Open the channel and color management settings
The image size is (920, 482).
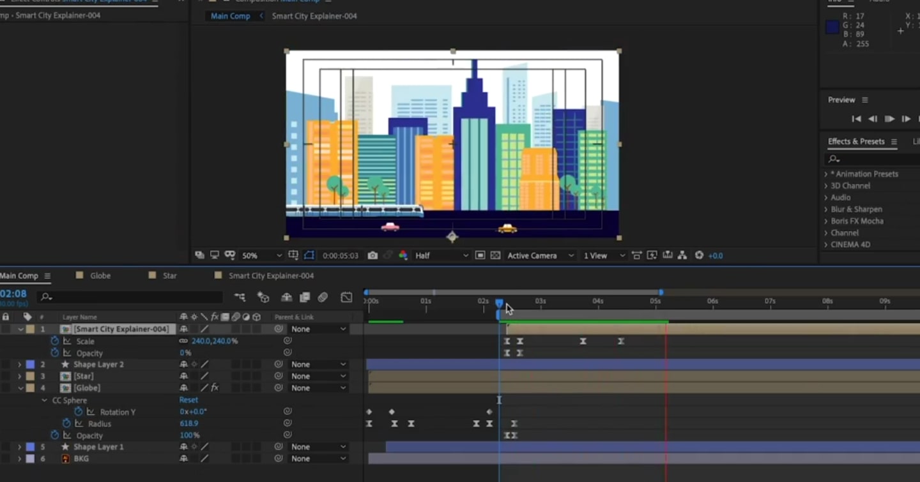click(x=404, y=255)
